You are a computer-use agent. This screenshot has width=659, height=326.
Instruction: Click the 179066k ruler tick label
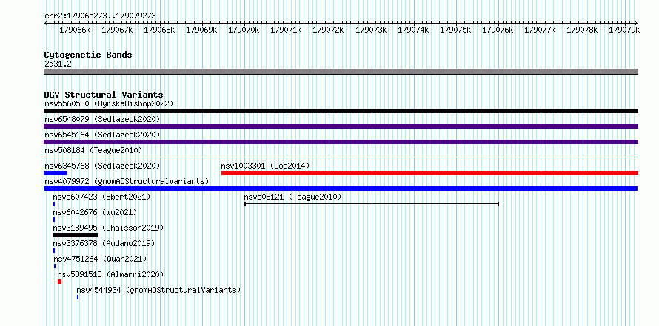[x=76, y=30]
